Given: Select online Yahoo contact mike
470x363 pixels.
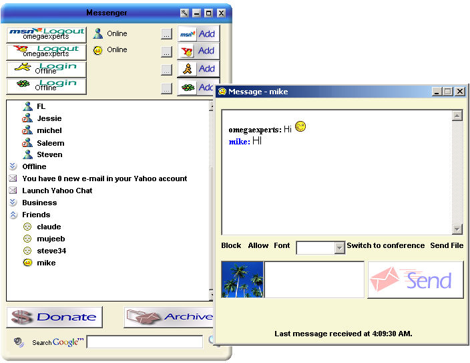Looking at the screenshot, I should click(46, 263).
